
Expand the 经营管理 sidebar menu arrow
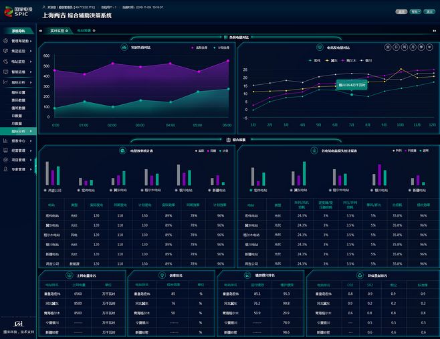click(x=31, y=150)
